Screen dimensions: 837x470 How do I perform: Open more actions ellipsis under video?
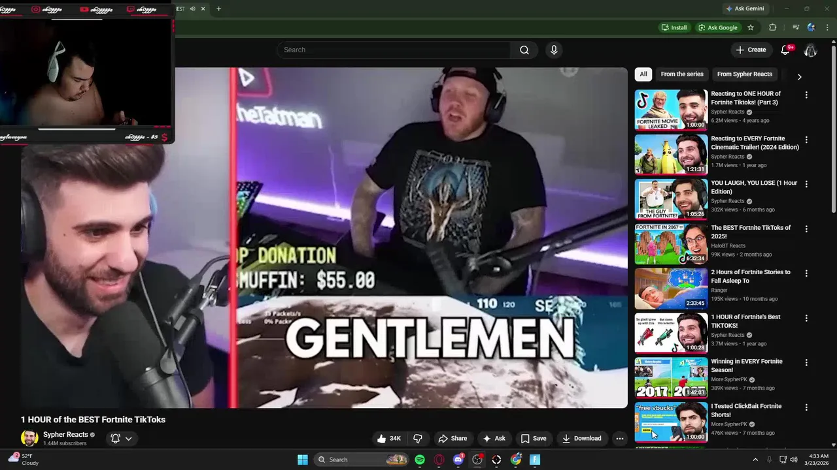[x=620, y=439]
